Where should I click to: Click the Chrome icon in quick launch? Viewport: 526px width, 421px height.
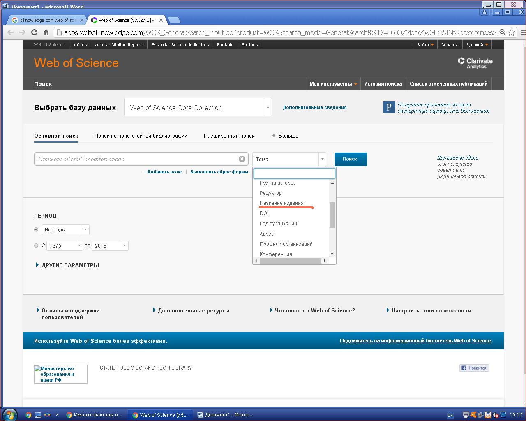pyautogui.click(x=28, y=415)
